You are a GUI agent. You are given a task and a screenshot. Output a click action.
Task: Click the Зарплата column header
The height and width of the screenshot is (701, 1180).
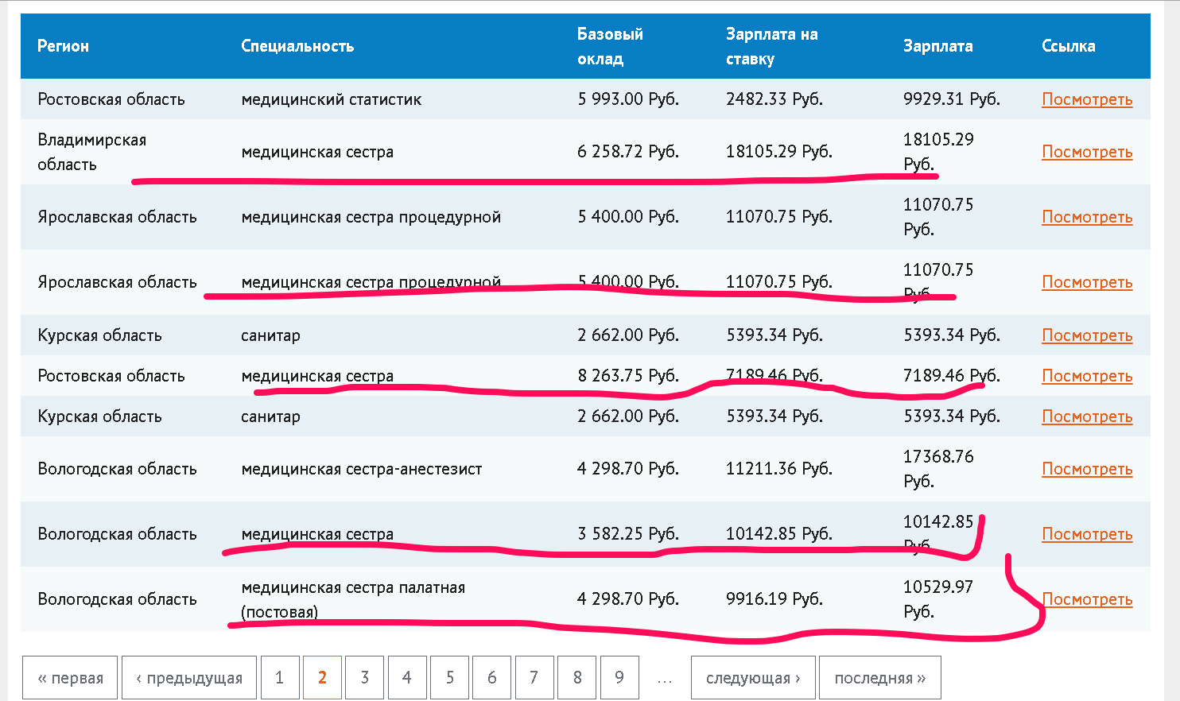click(x=938, y=46)
